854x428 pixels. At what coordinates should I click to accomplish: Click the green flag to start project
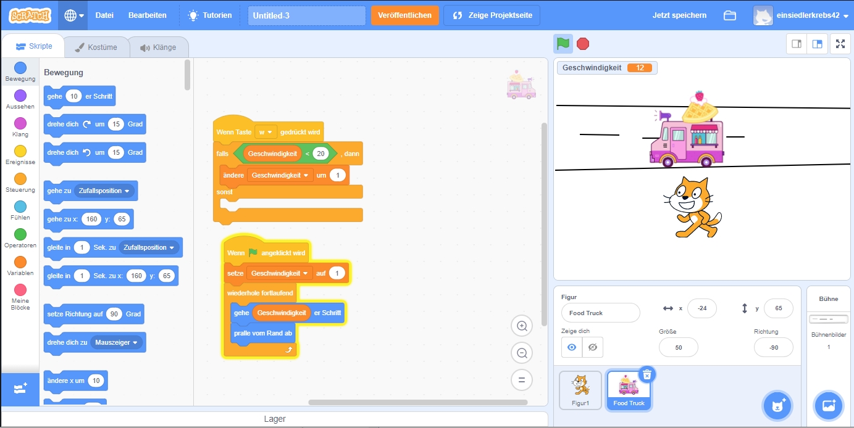pos(563,44)
